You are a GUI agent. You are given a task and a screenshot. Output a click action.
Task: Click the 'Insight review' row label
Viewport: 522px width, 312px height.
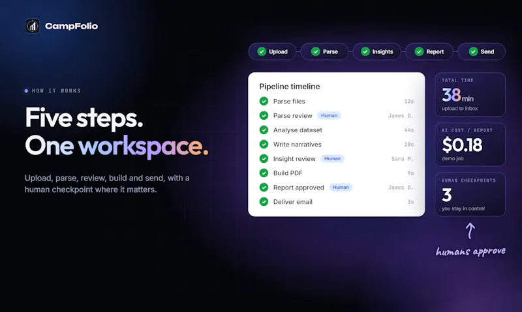(x=294, y=159)
